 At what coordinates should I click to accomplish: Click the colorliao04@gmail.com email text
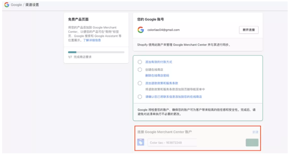pos(163,30)
